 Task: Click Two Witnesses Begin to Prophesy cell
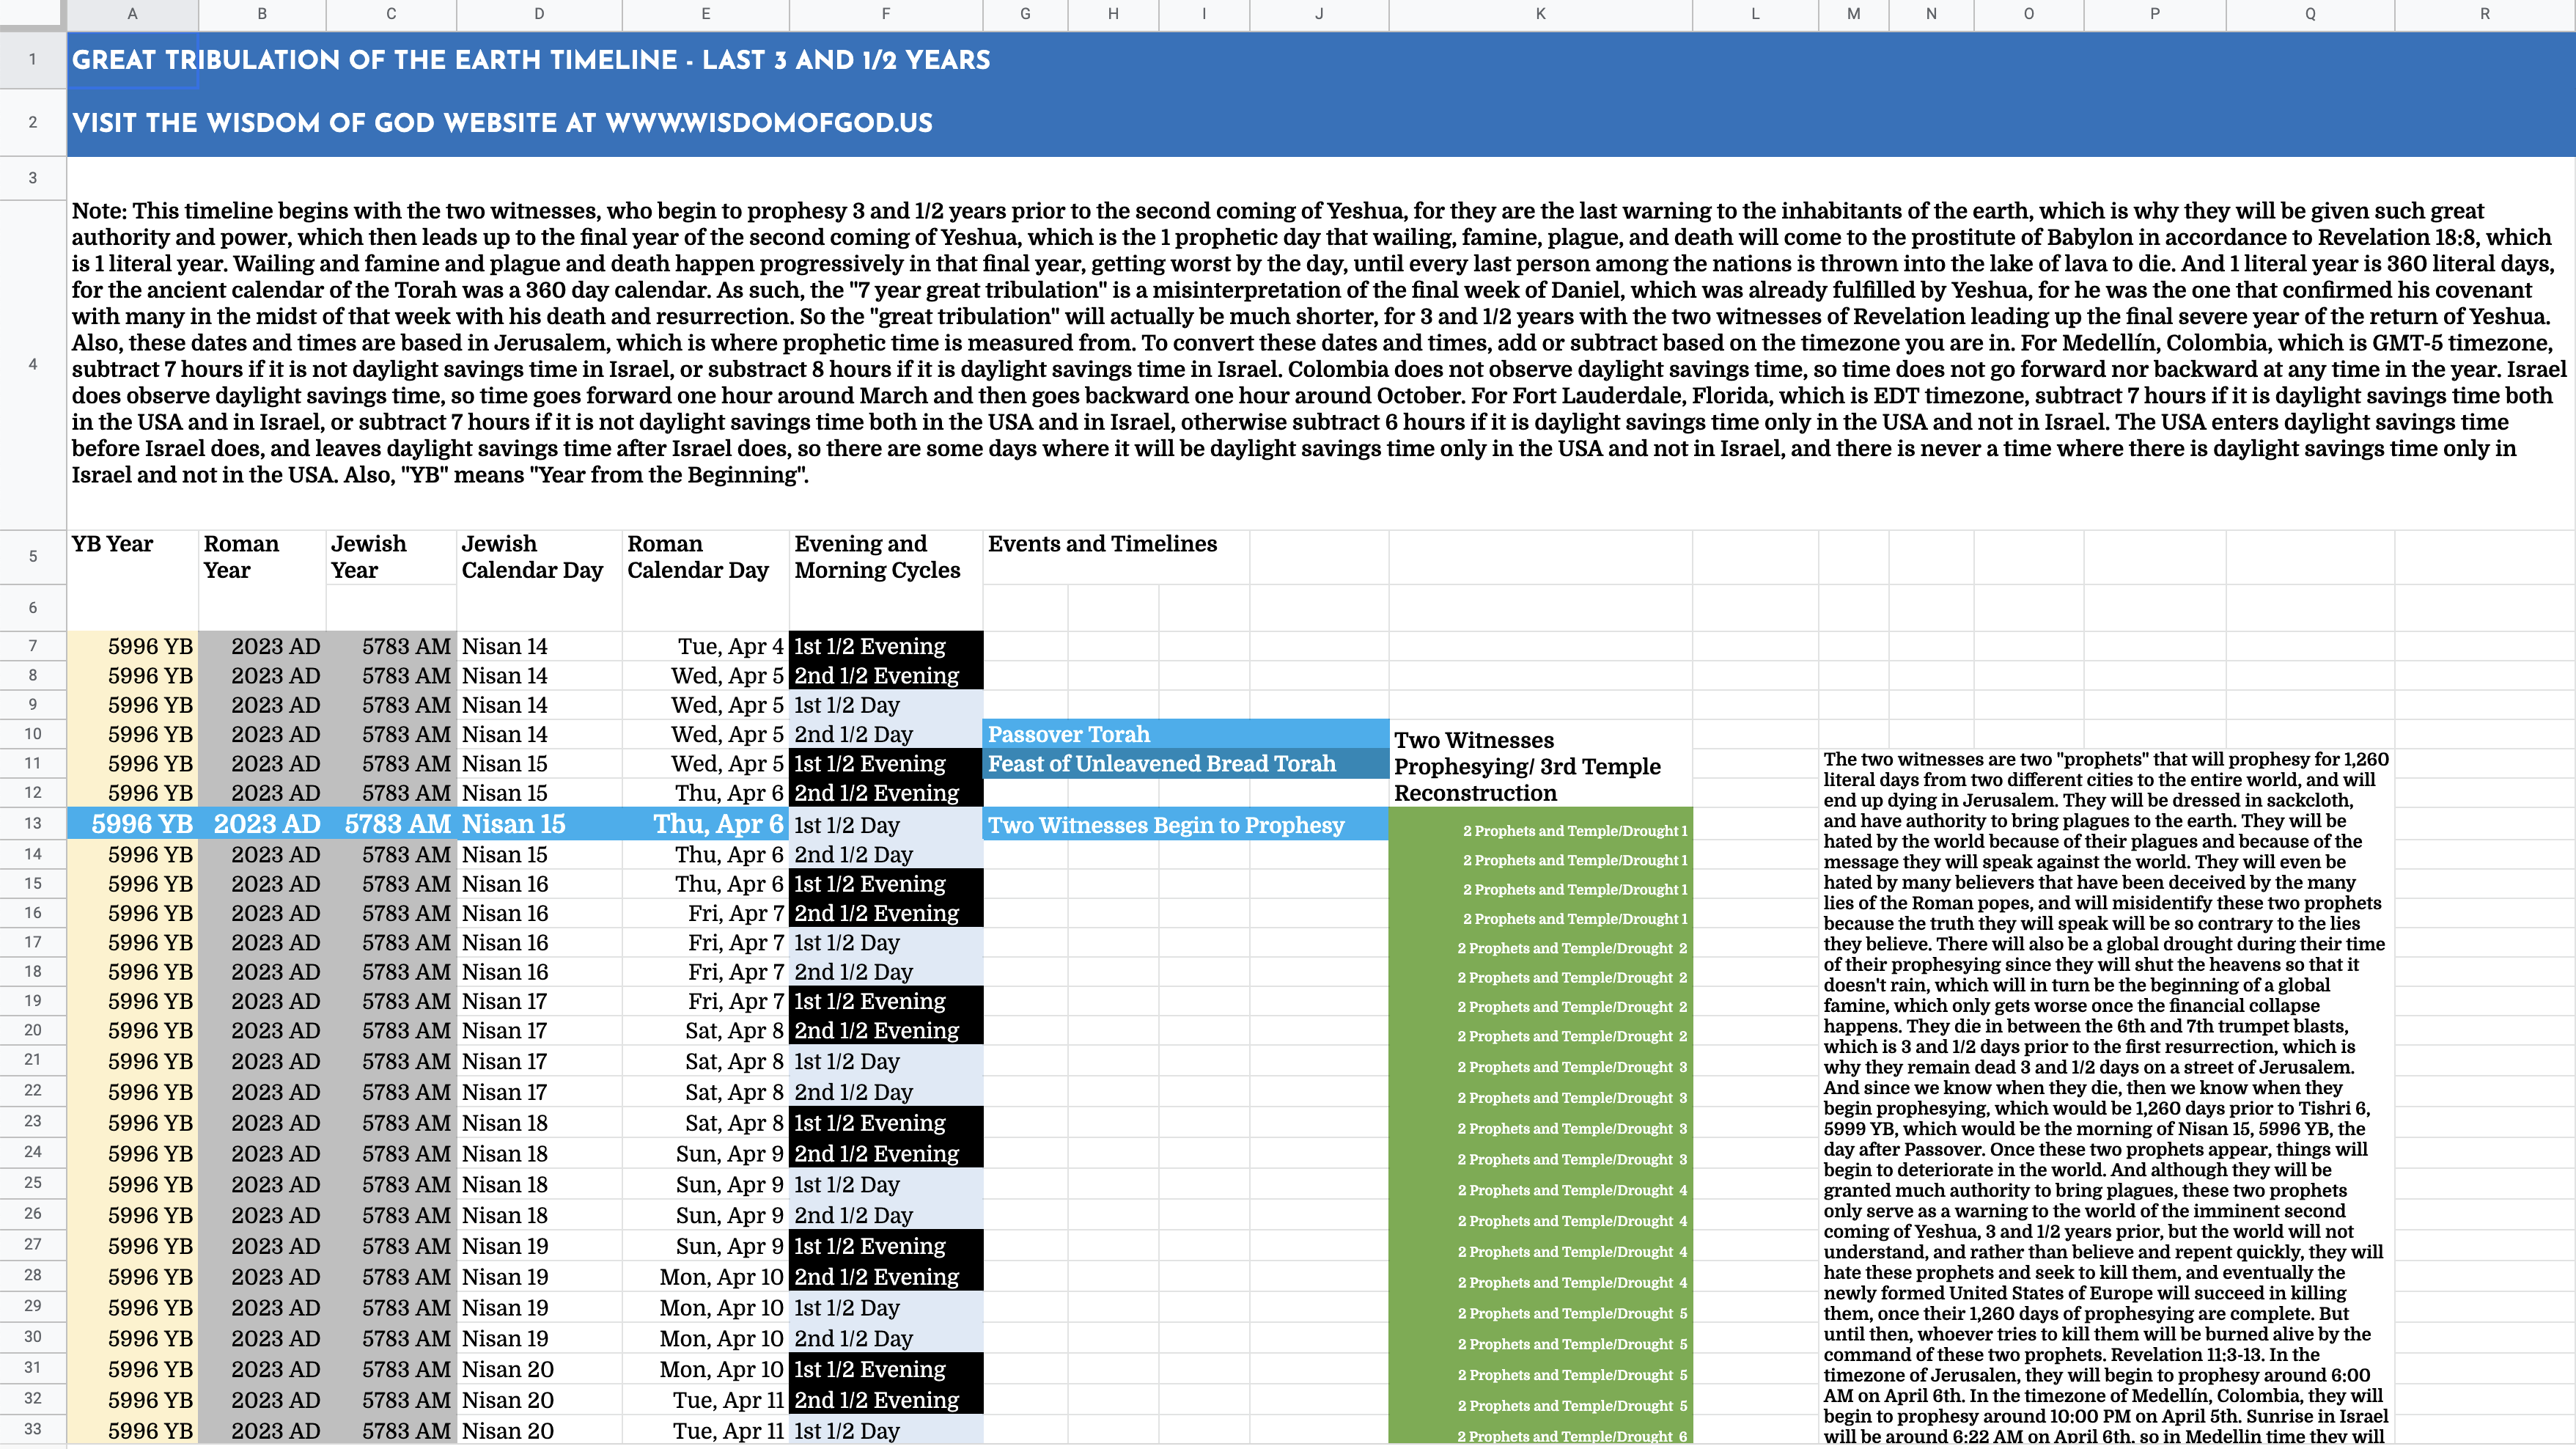[1186, 824]
